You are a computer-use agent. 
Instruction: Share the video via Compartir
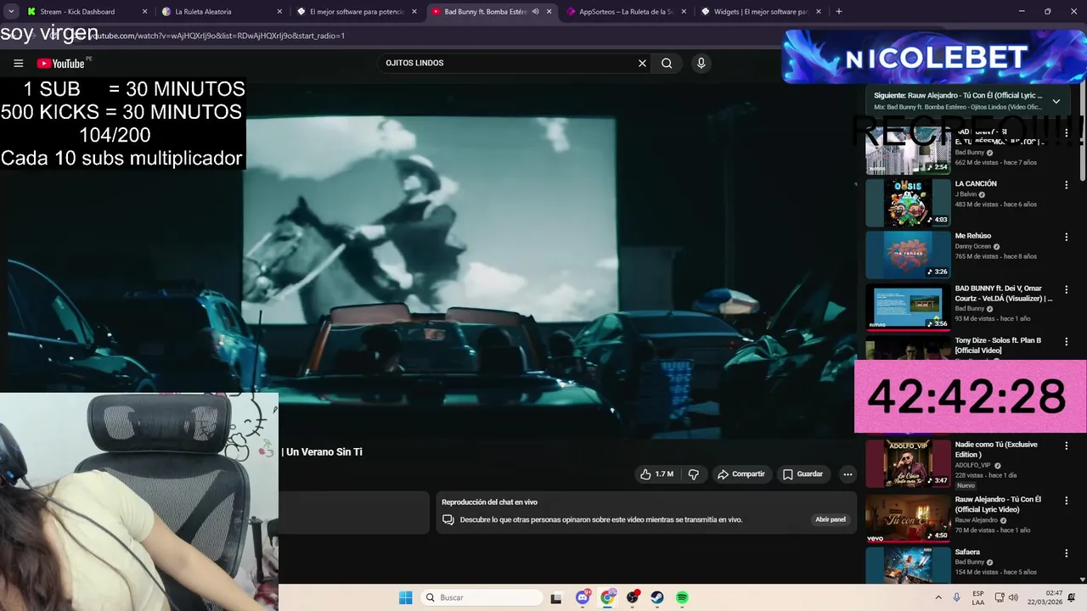pyautogui.click(x=741, y=474)
